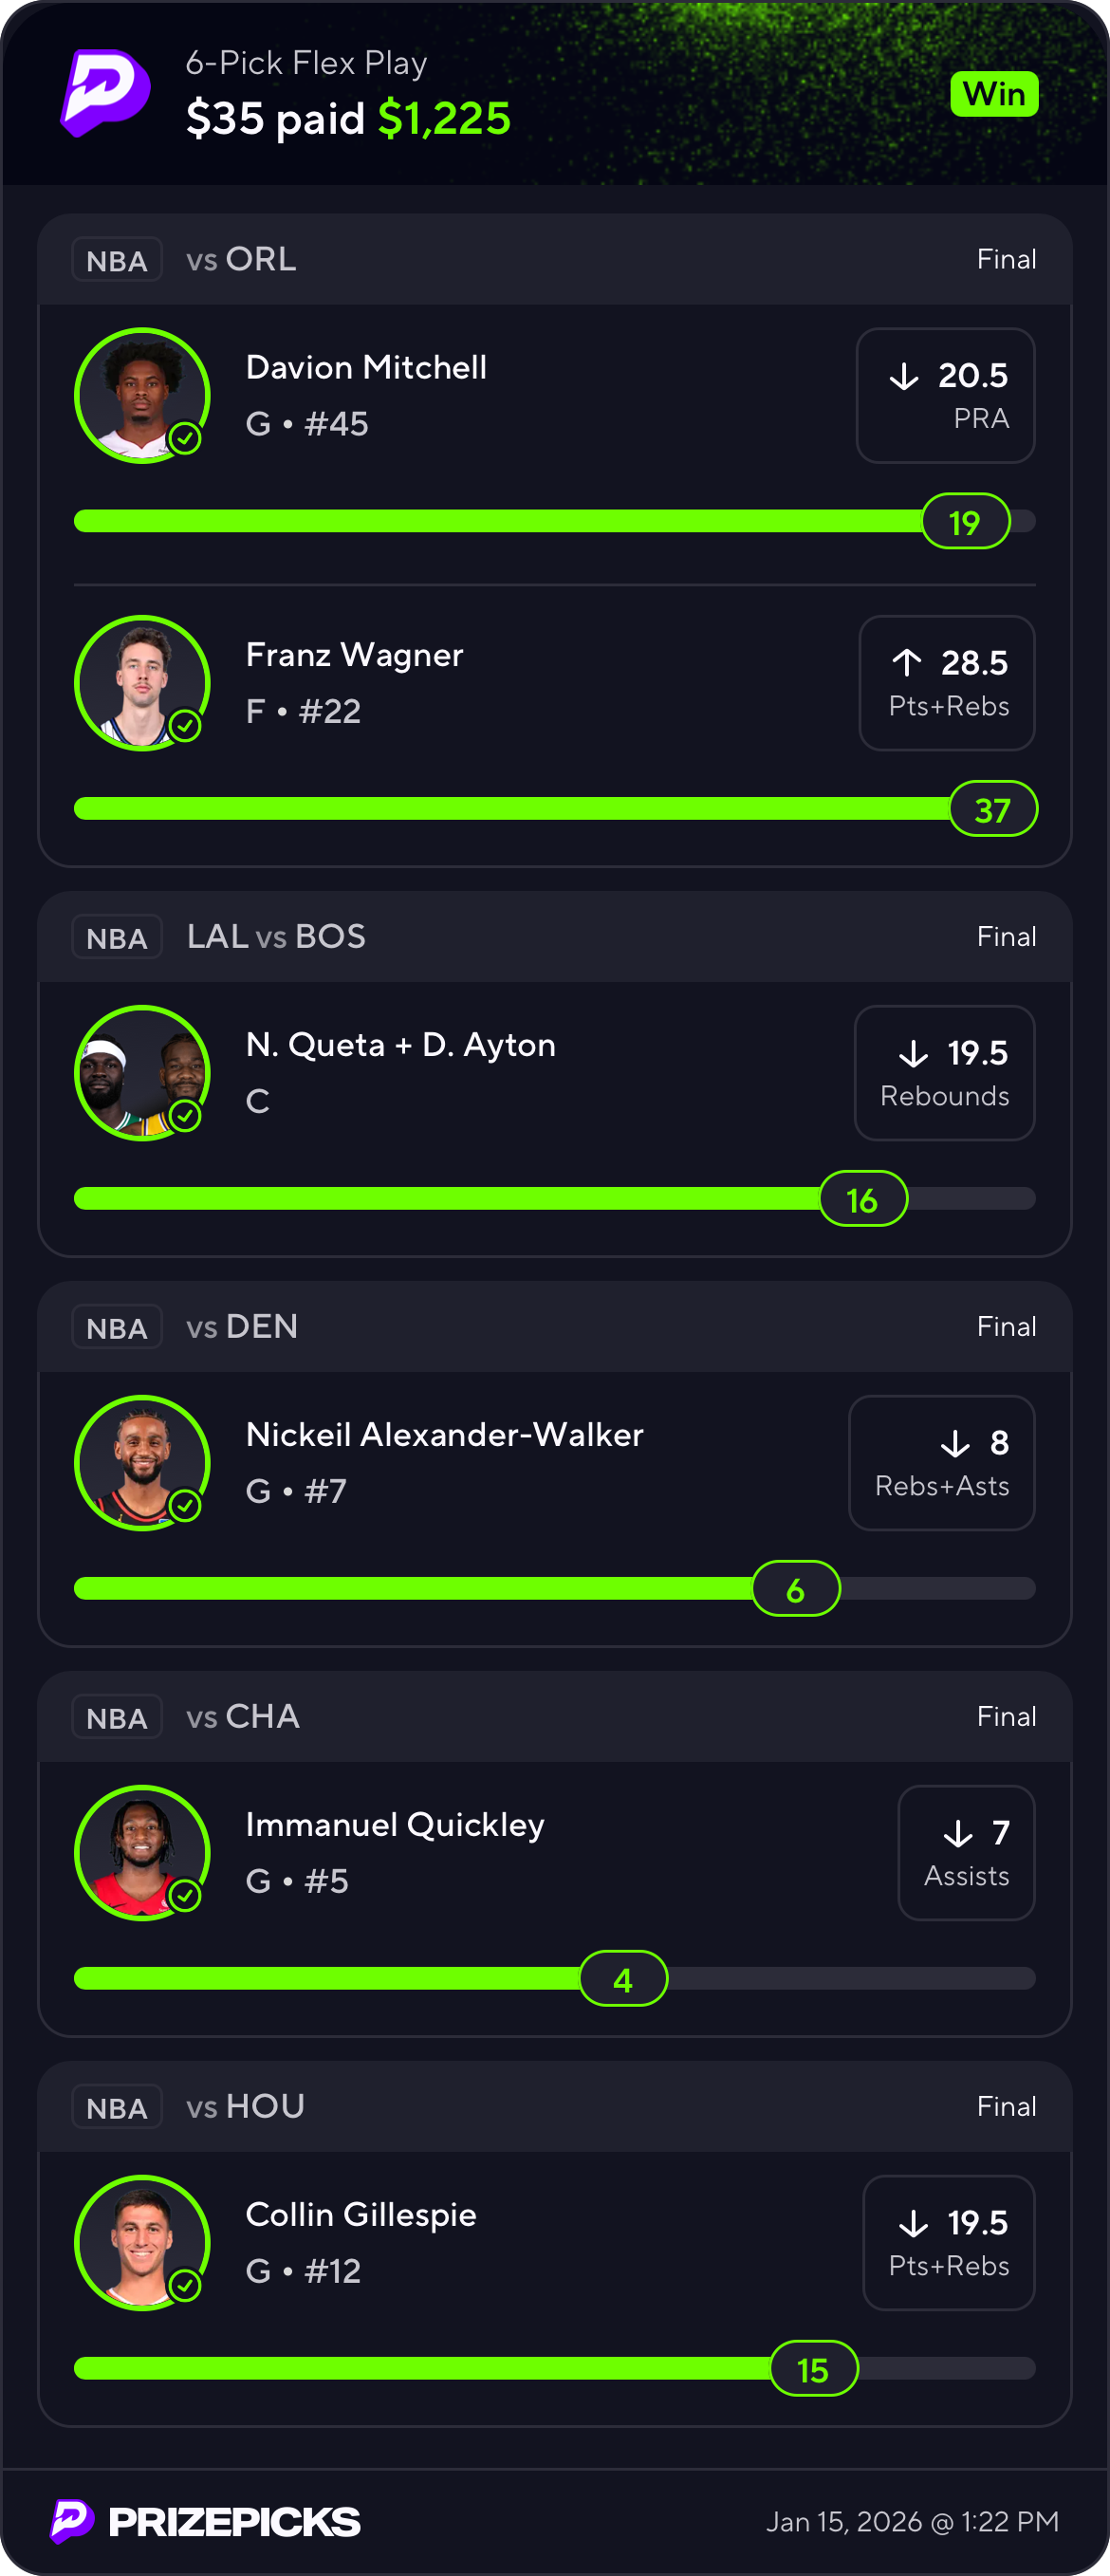The height and width of the screenshot is (2576, 1110).
Task: Click the up arrow beside 28.5 Pts+Rebs
Action: pos(907,663)
